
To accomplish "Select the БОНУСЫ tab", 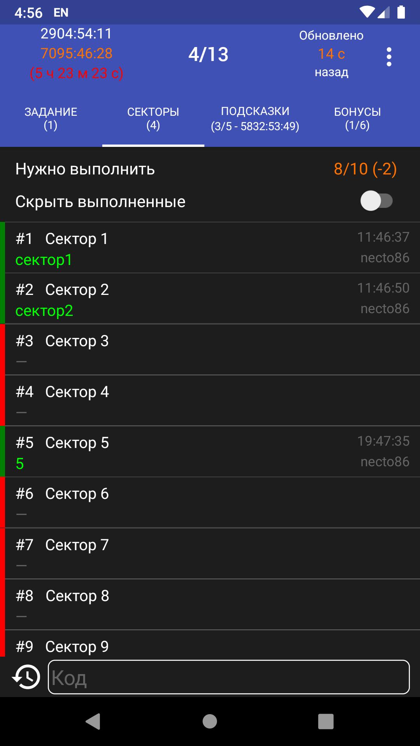I will tap(357, 119).
